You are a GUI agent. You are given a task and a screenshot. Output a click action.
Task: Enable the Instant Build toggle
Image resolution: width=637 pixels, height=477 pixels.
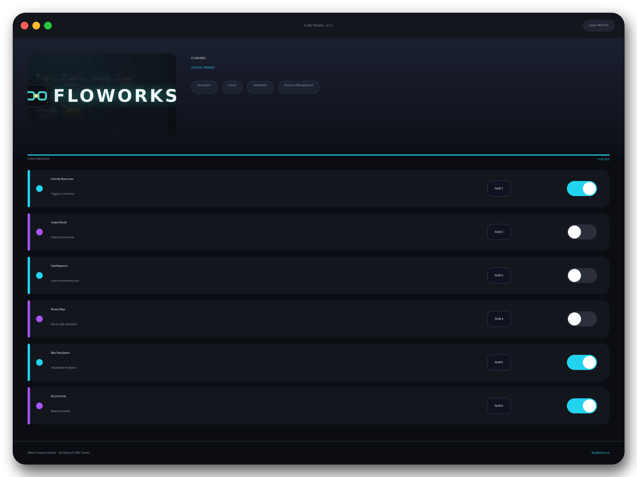click(x=582, y=232)
